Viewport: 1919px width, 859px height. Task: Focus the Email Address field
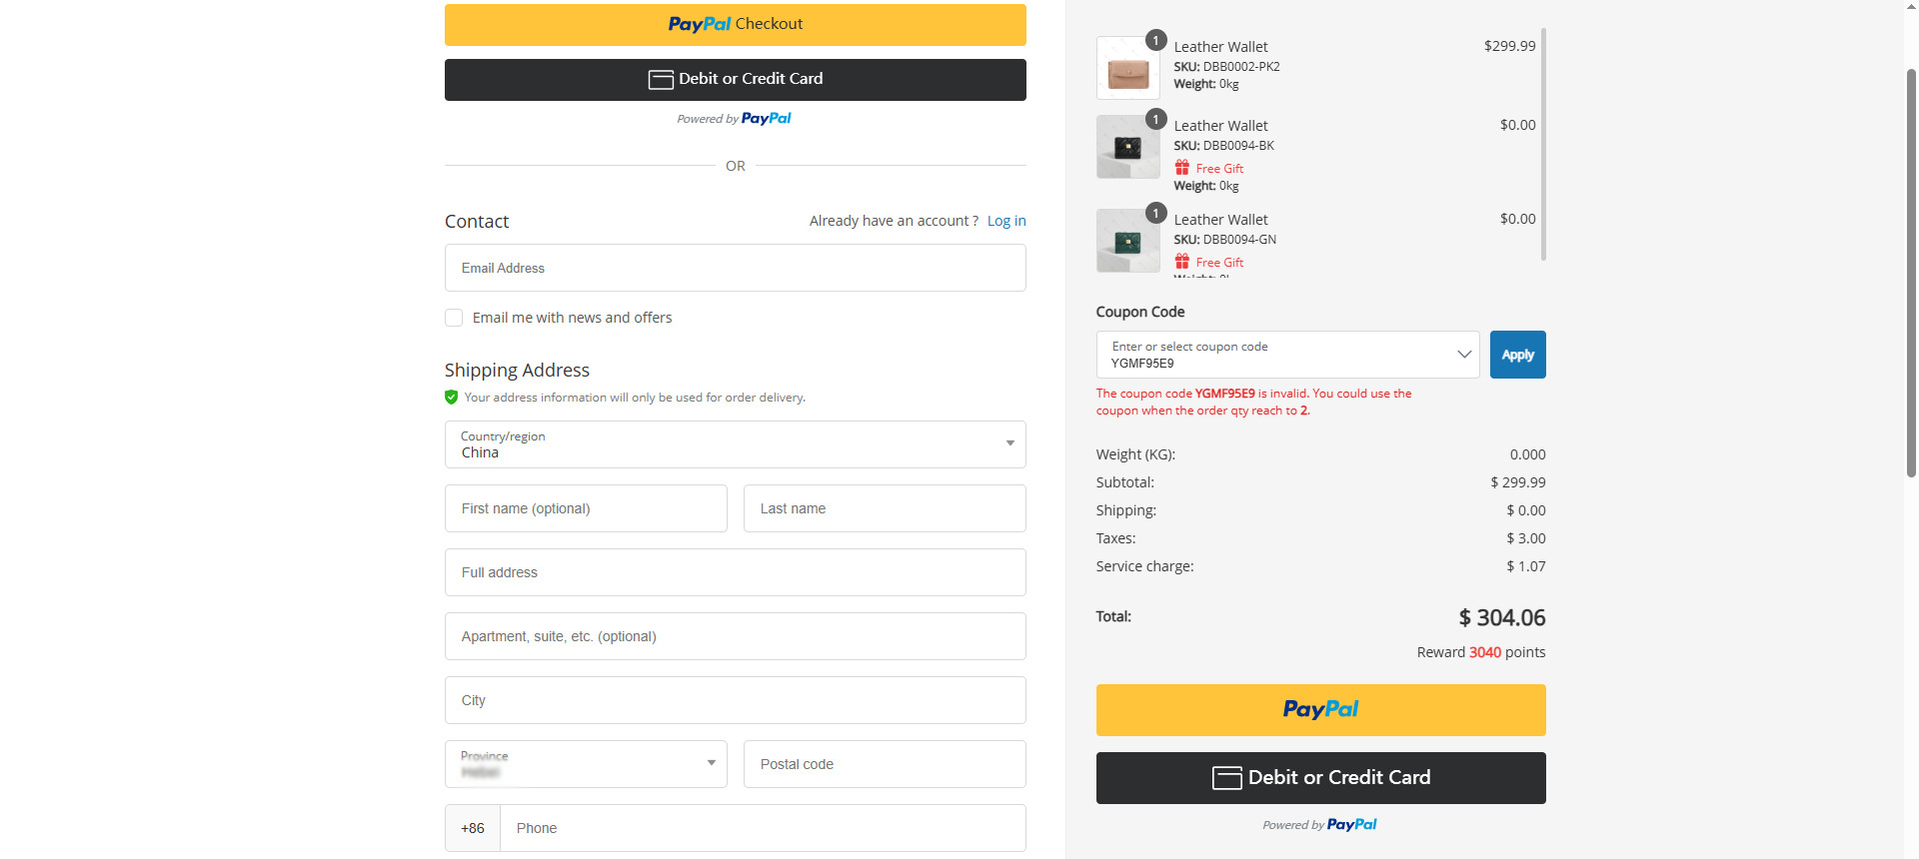[735, 268]
